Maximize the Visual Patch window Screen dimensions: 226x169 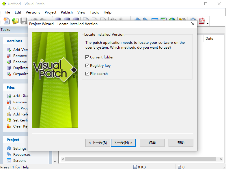(206, 4)
